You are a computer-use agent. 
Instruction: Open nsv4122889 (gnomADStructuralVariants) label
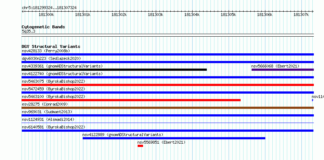(x=123, y=135)
